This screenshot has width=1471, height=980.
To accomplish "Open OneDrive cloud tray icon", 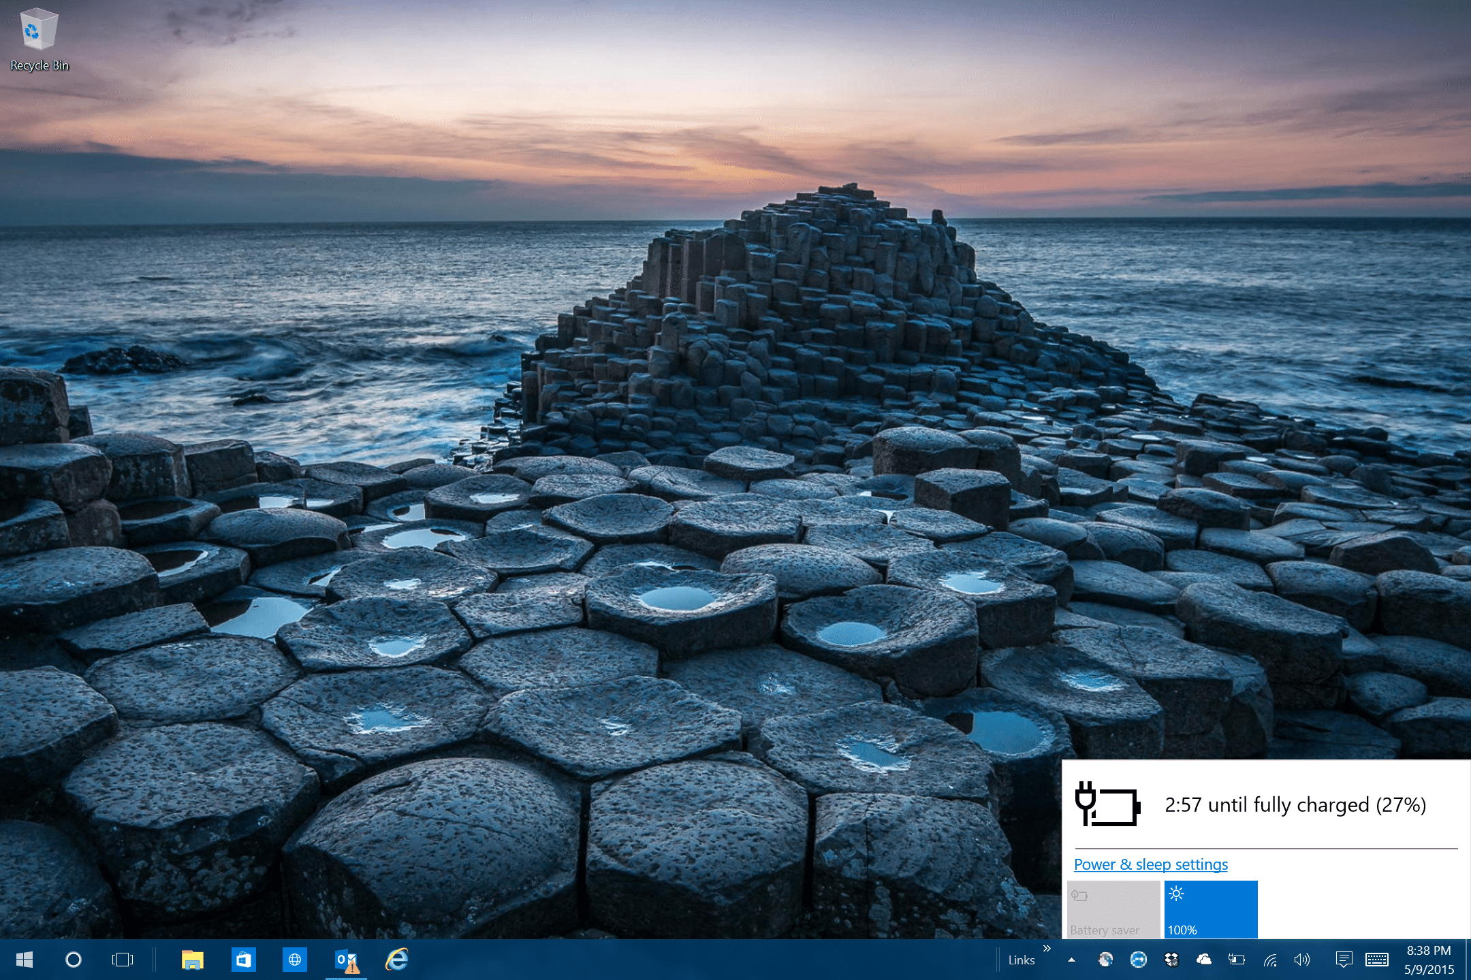I will [1204, 960].
